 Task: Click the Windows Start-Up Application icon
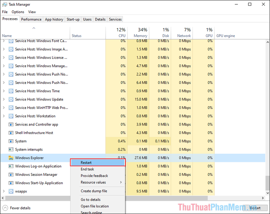[11, 183]
